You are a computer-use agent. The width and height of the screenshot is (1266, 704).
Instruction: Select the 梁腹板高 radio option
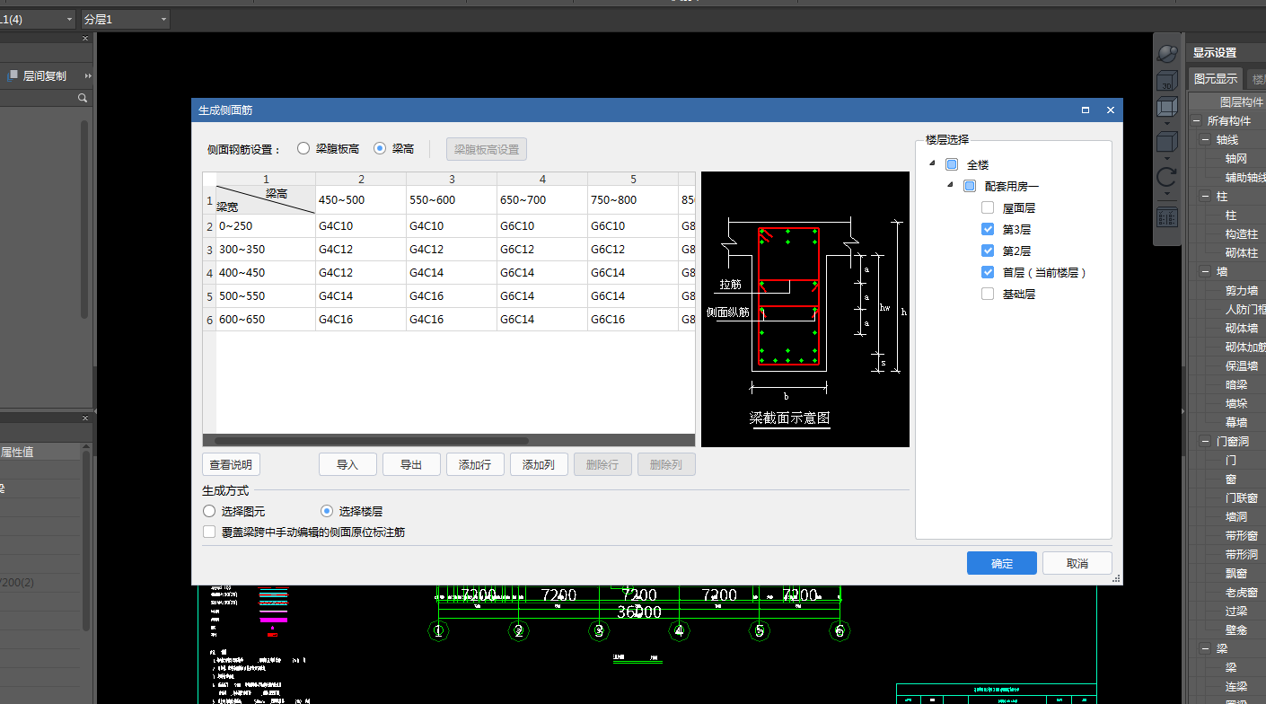pyautogui.click(x=303, y=148)
